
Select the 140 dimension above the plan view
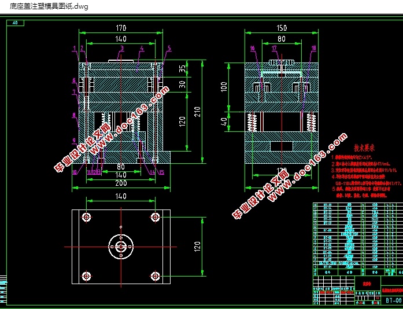[121, 196]
